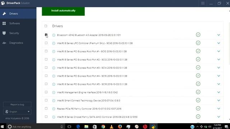Click status checkmark for Root Port #4 driver

(198, 76)
